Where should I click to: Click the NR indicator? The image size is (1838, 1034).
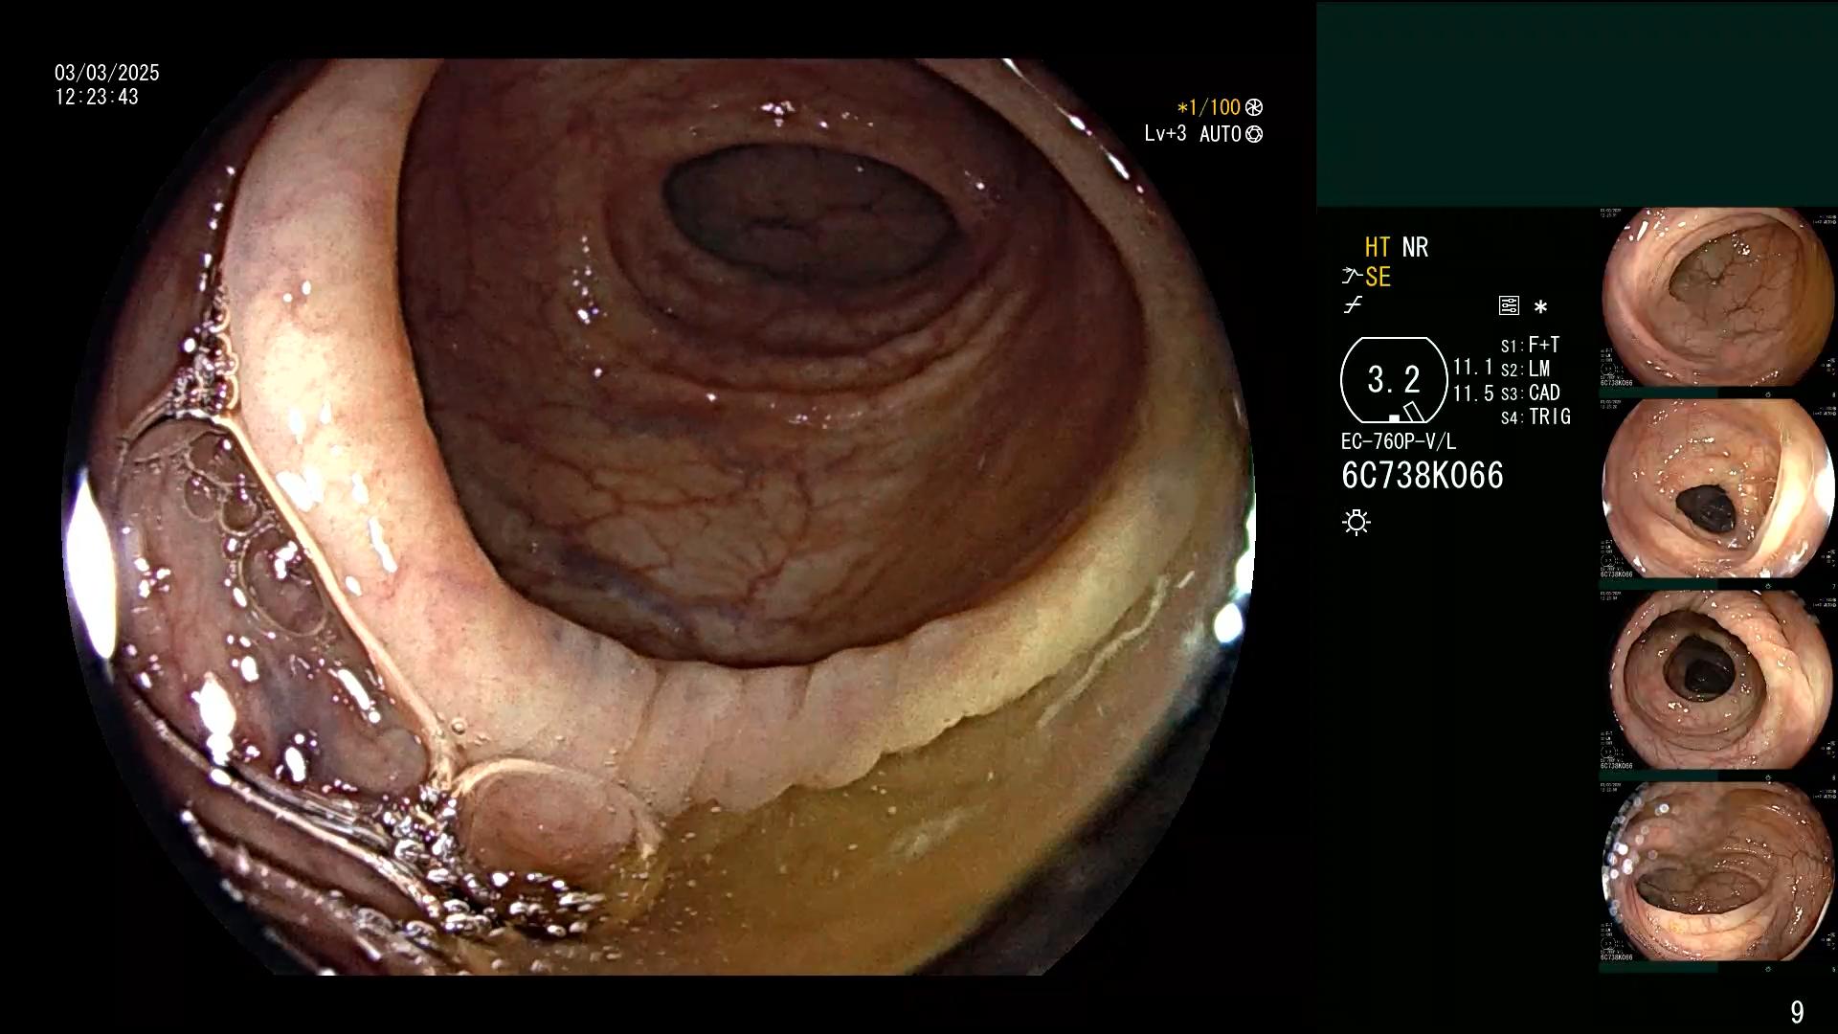point(1415,247)
